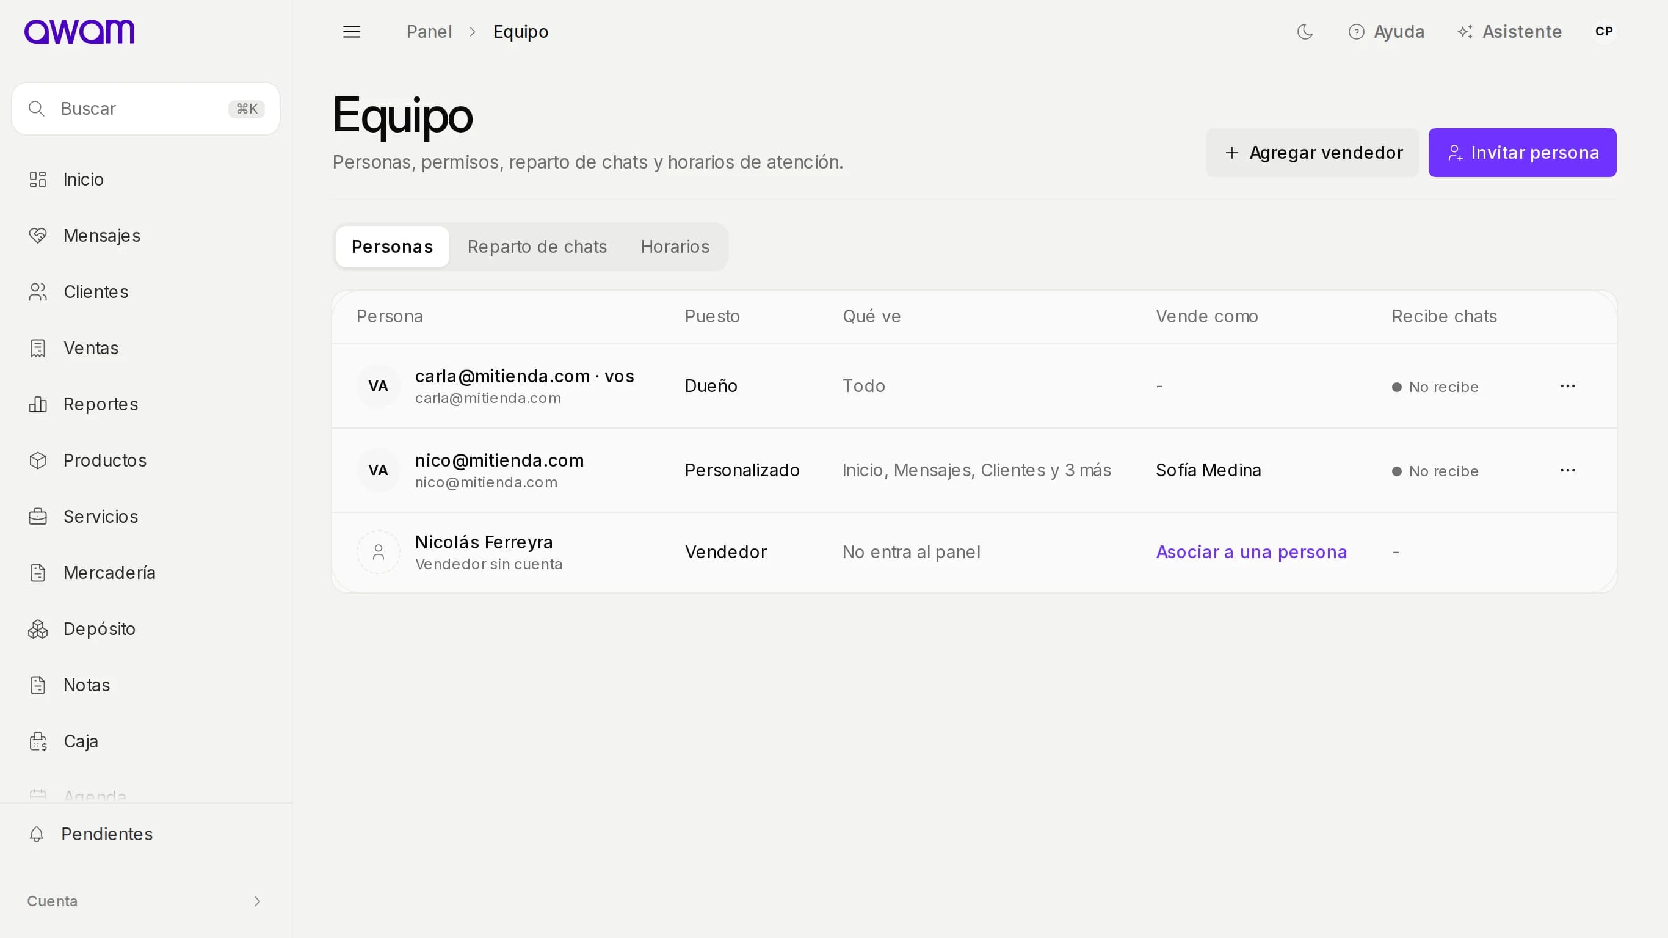Open more options for nico@mitienda.com row
Image resolution: width=1668 pixels, height=938 pixels.
1568,470
